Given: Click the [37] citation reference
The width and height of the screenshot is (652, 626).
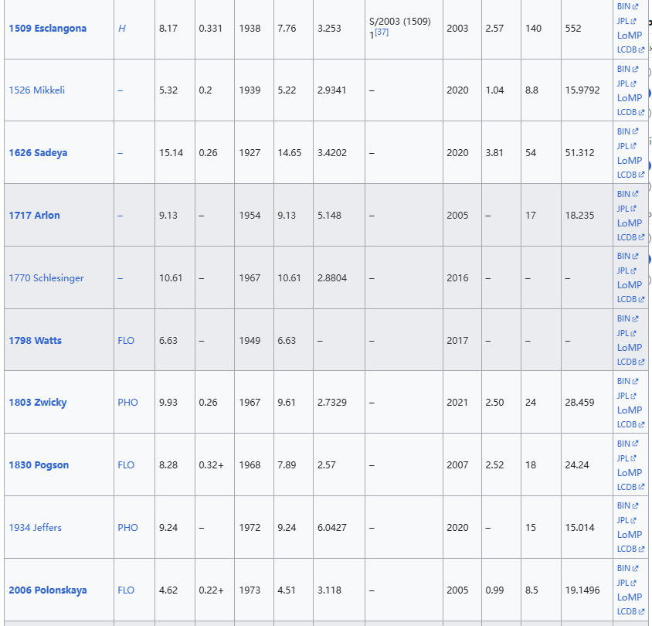Looking at the screenshot, I should pos(382,32).
